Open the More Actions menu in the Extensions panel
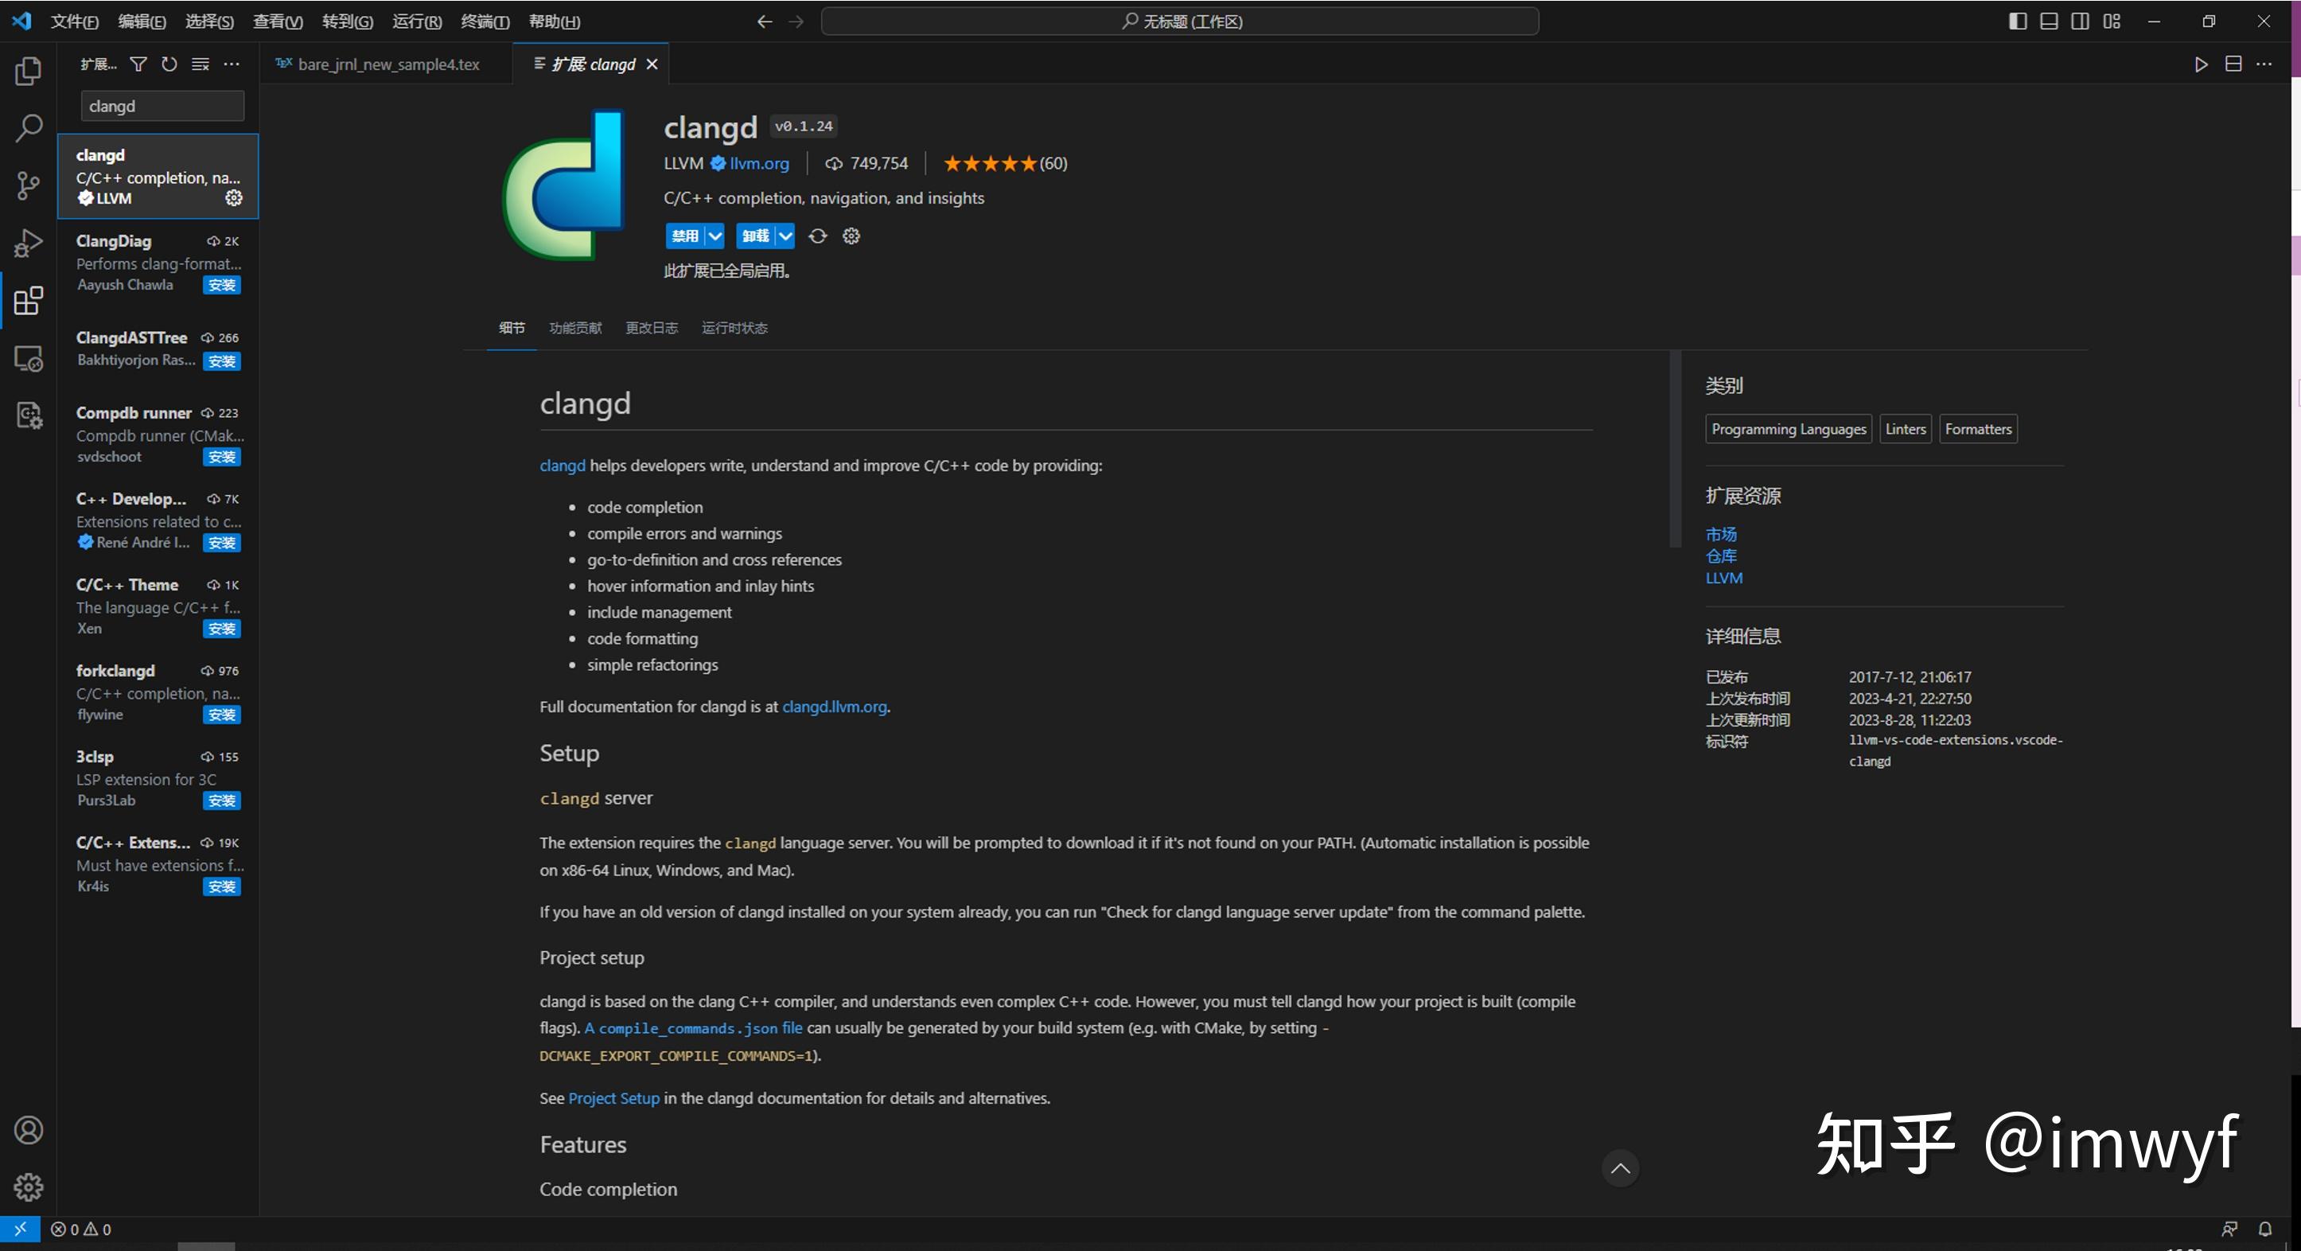 click(x=232, y=64)
